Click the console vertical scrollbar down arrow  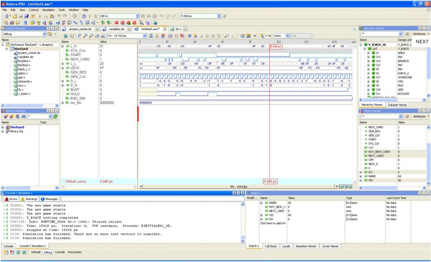click(x=242, y=241)
